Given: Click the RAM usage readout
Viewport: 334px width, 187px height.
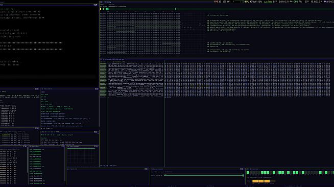Looking at the screenshot, I should point(329,2).
